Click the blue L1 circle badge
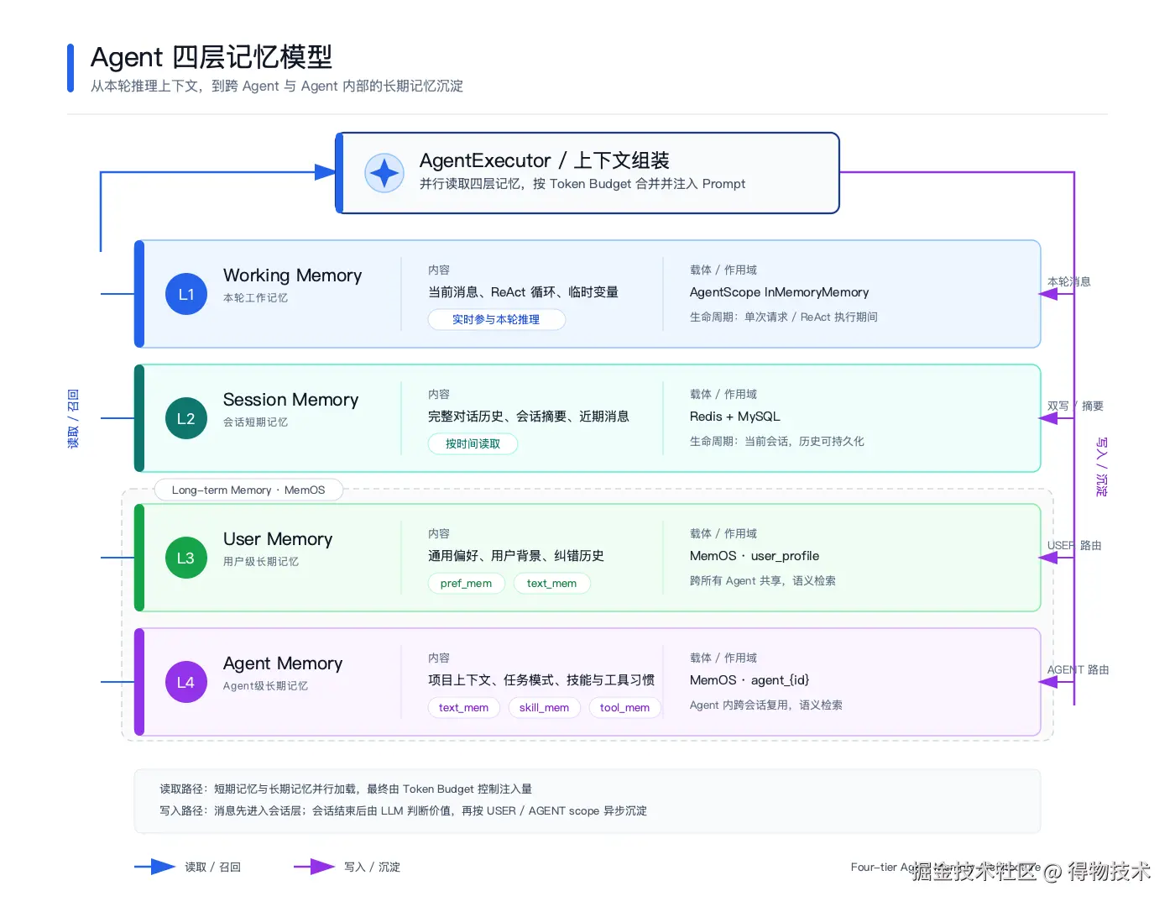Screen dimensions: 1175x907 click(x=186, y=295)
